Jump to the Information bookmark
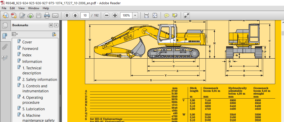 click(x=32, y=61)
